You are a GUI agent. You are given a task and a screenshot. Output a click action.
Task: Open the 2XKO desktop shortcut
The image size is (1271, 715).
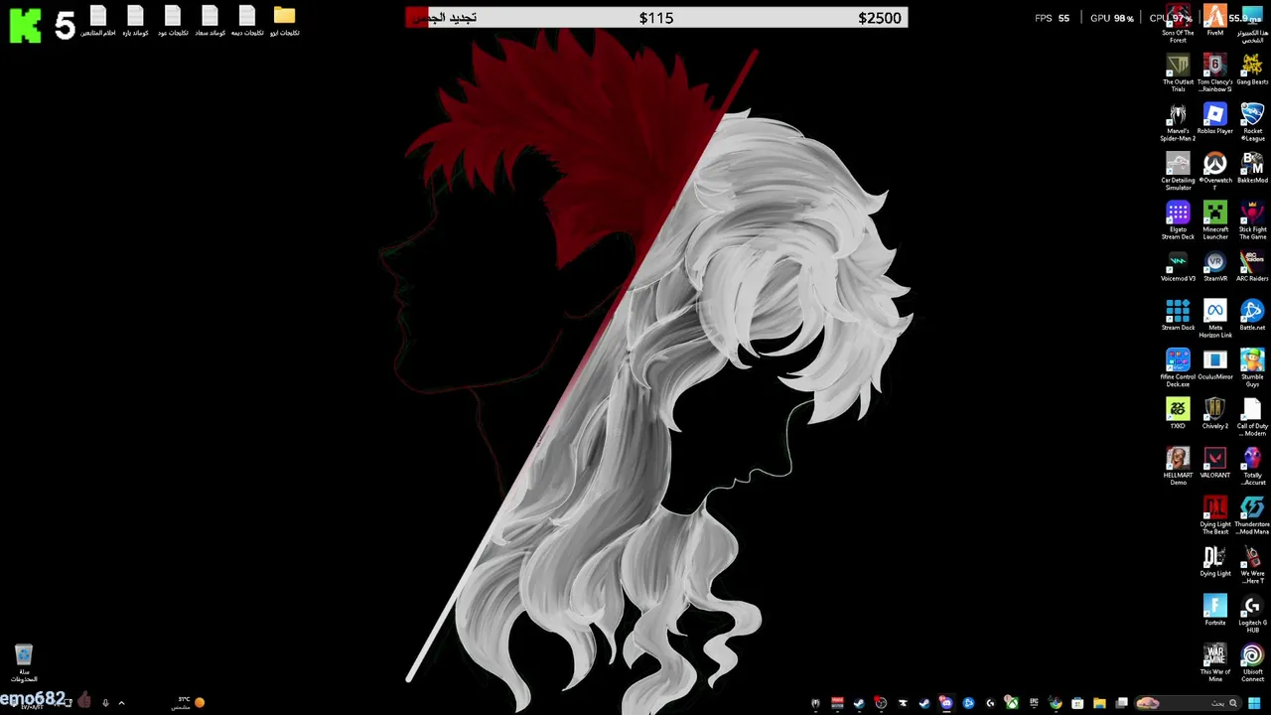(x=1178, y=413)
